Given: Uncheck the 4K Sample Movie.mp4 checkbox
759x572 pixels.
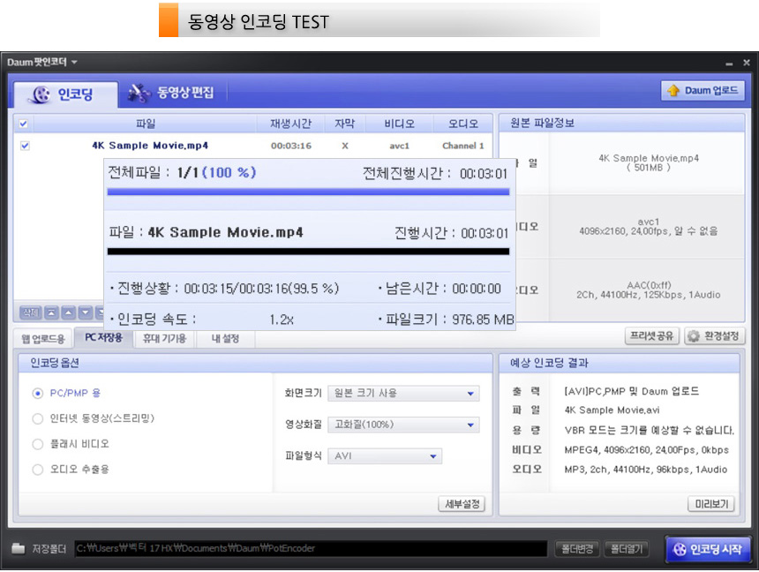Looking at the screenshot, I should click(x=26, y=146).
